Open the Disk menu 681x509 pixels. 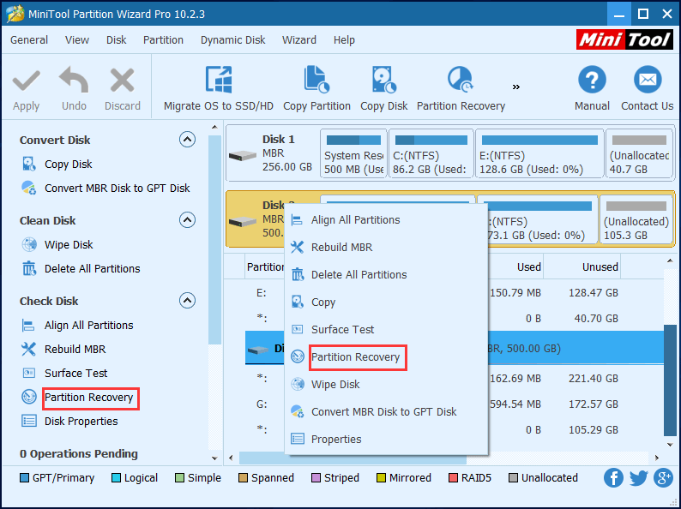pos(117,40)
